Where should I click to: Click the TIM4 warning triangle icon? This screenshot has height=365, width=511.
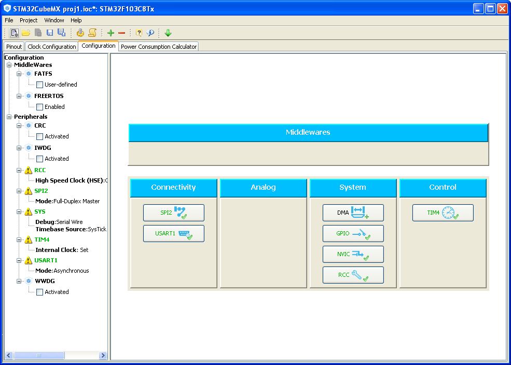[x=29, y=240]
